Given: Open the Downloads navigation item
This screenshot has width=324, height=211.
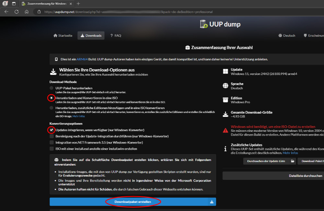Looking at the screenshot, I should pyautogui.click(x=91, y=35).
